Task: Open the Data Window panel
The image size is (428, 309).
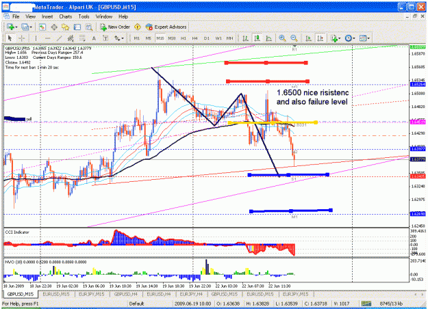Action: 54,27
